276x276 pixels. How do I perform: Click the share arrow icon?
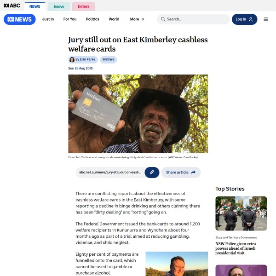[x=193, y=172]
